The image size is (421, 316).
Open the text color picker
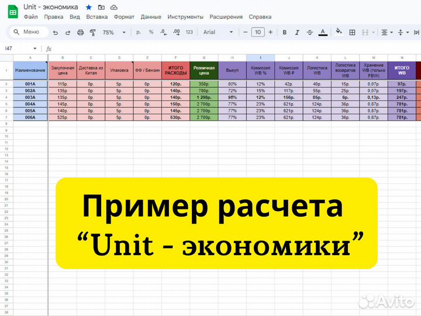click(323, 33)
